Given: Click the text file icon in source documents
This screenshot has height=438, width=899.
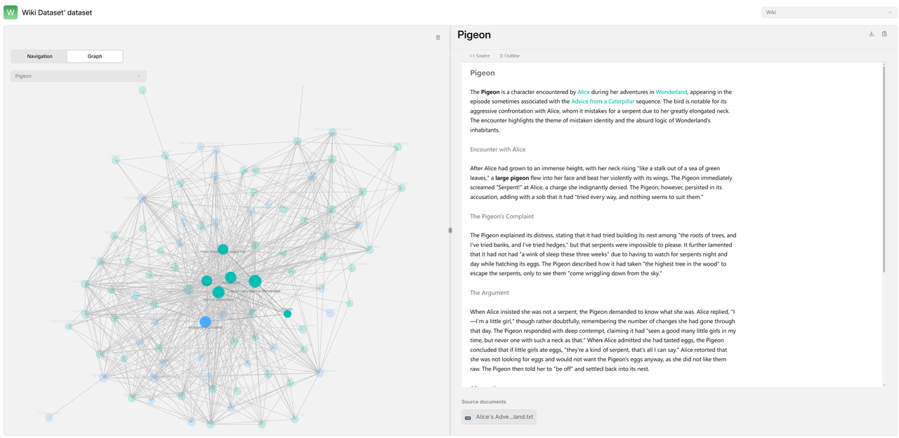Looking at the screenshot, I should pyautogui.click(x=468, y=418).
